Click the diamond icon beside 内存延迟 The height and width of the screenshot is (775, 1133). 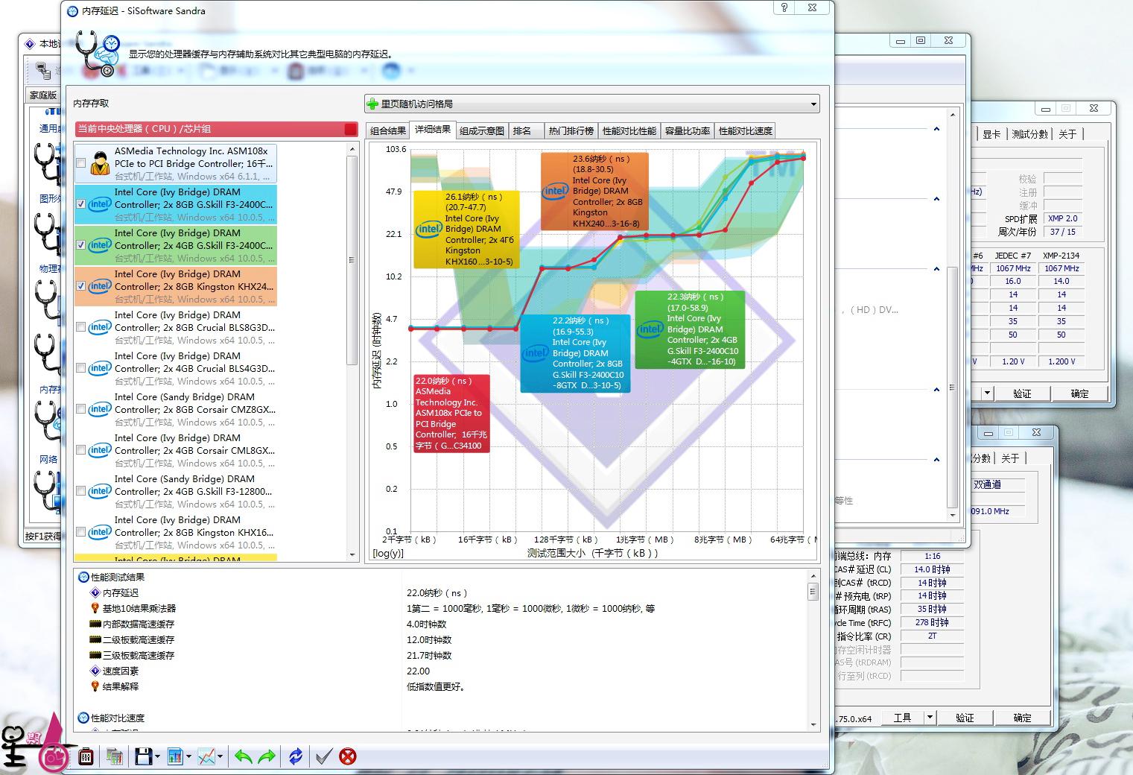(95, 592)
